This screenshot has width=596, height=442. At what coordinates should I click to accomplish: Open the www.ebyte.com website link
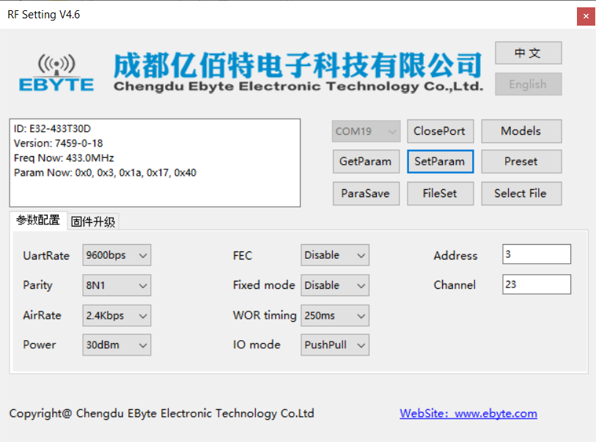pos(468,413)
